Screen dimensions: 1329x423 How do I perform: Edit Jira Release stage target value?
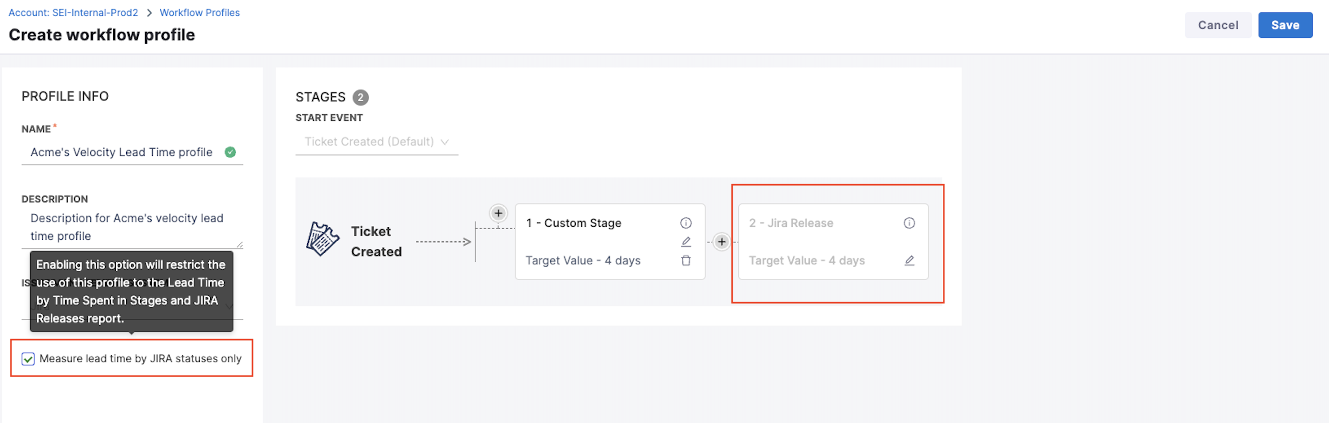pyautogui.click(x=909, y=261)
